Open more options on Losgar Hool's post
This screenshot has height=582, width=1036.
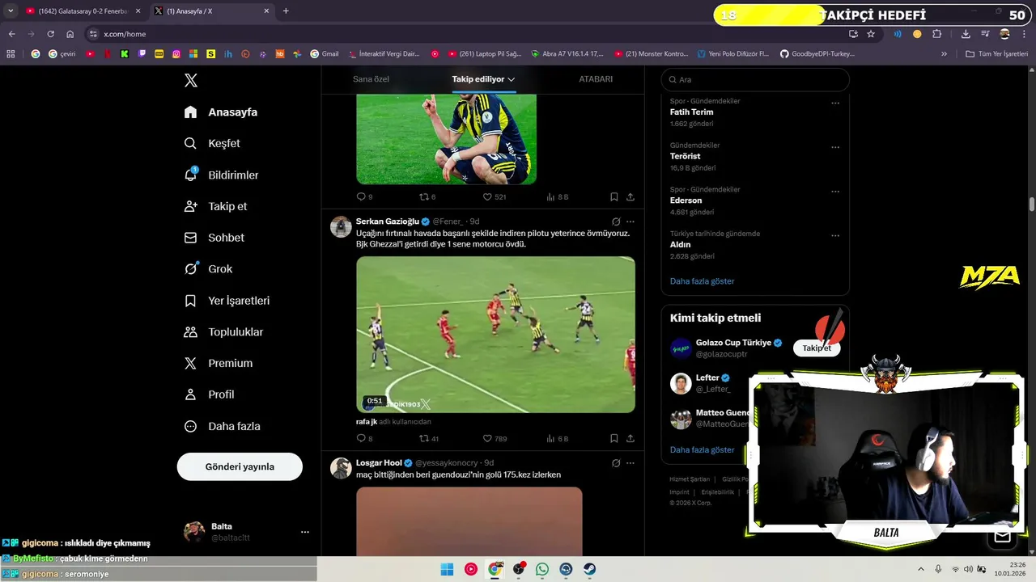[x=631, y=463]
